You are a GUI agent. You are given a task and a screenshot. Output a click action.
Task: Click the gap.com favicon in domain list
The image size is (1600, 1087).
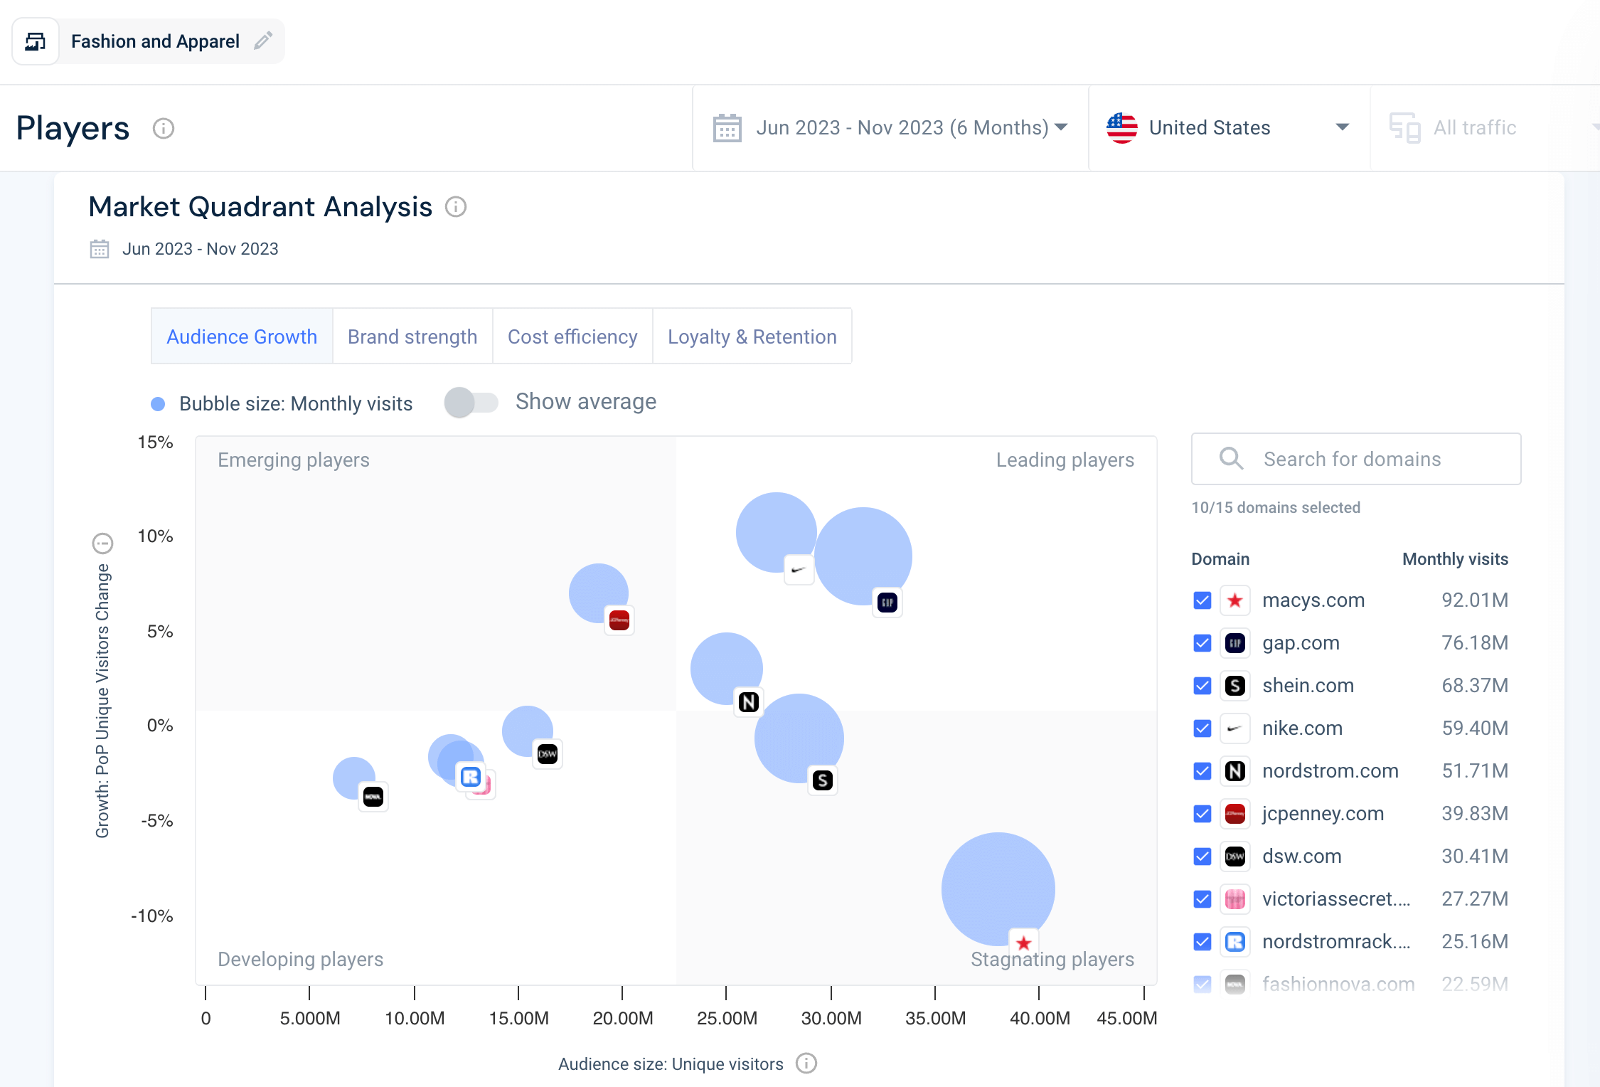(1235, 643)
